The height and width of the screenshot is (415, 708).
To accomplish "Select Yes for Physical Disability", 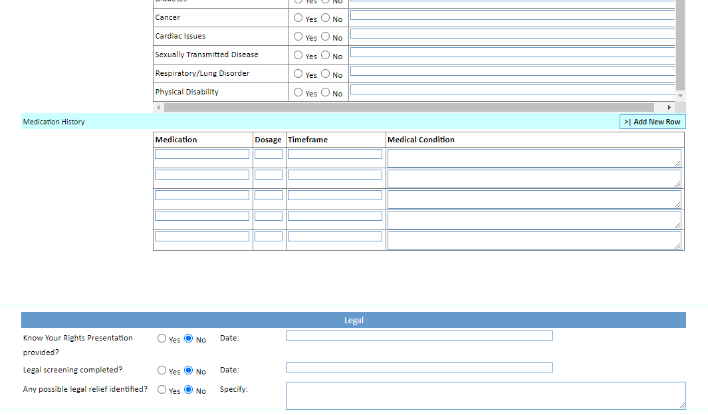I will 298,92.
